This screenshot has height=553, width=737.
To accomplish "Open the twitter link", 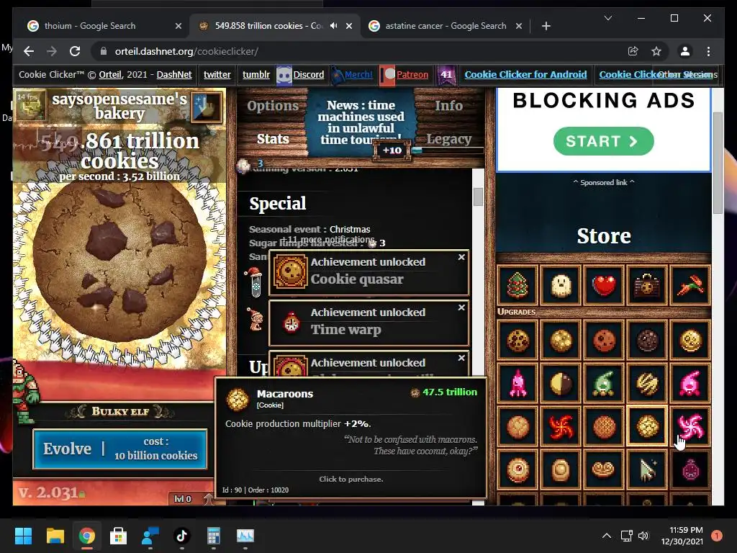I will [217, 74].
